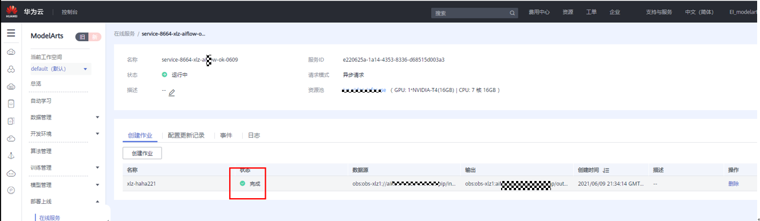The height and width of the screenshot is (221, 760).
Task: Toggle the old/new version switch beside ModelArts
Action: point(88,37)
